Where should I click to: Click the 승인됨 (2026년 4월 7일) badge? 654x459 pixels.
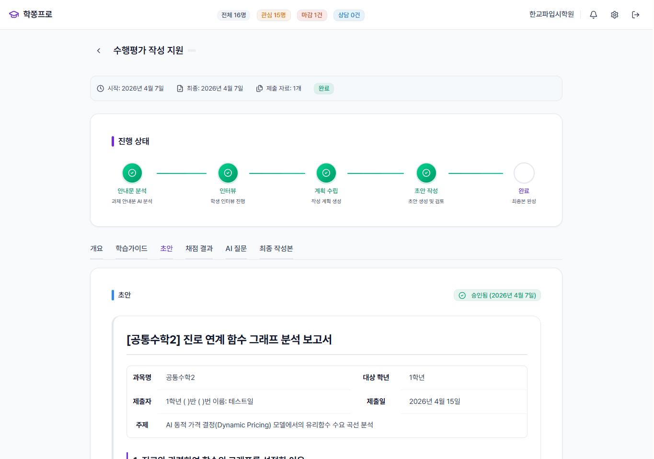pyautogui.click(x=497, y=296)
